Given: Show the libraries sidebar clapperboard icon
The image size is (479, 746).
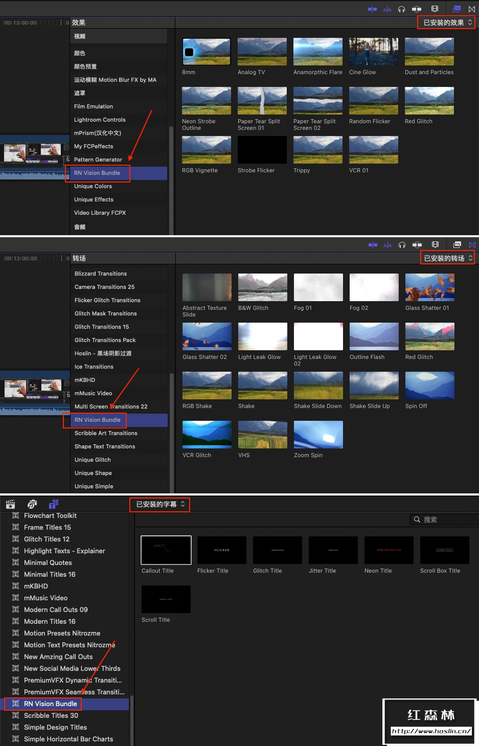Looking at the screenshot, I should coord(10,504).
